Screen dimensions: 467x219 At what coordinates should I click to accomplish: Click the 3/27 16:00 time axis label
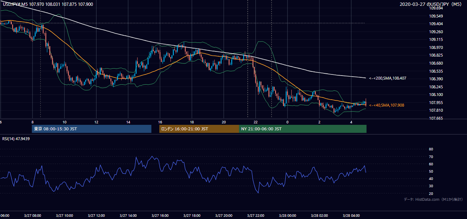click(160, 215)
